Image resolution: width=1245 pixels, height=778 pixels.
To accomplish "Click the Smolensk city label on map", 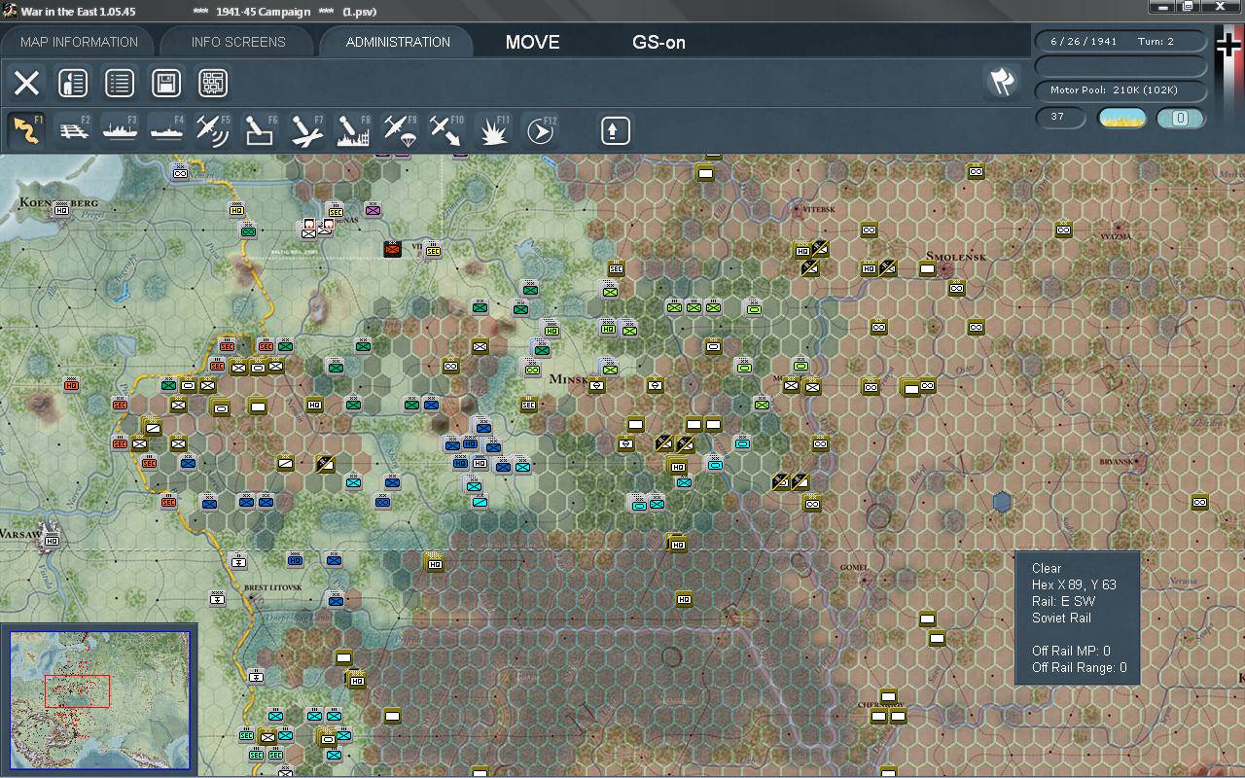I will [x=957, y=257].
